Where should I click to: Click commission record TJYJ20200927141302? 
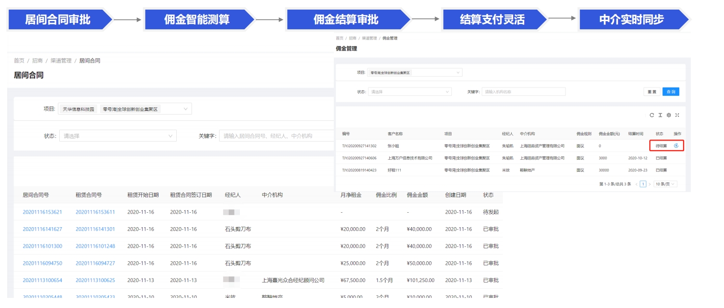359,145
